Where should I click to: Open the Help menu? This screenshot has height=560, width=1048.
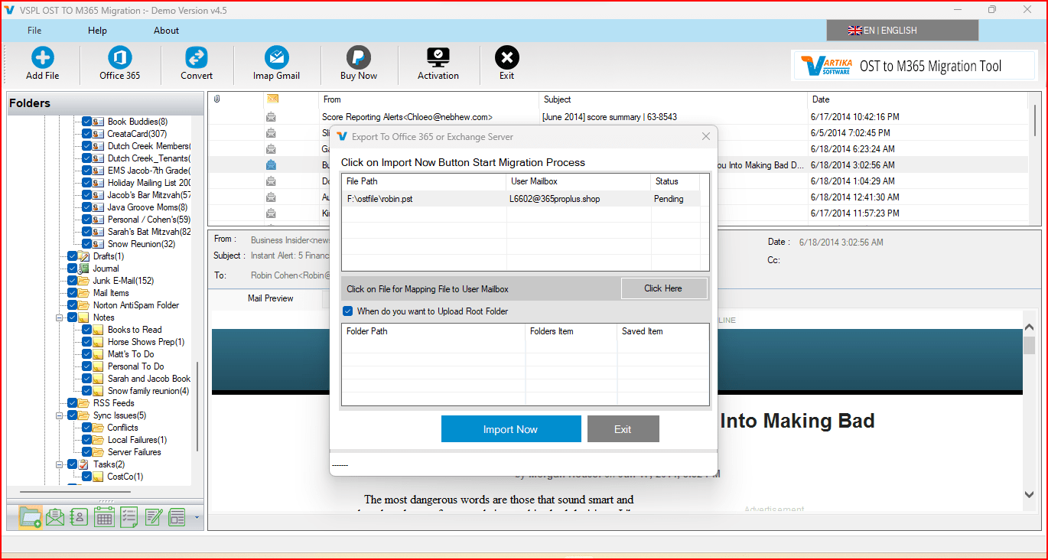[97, 31]
